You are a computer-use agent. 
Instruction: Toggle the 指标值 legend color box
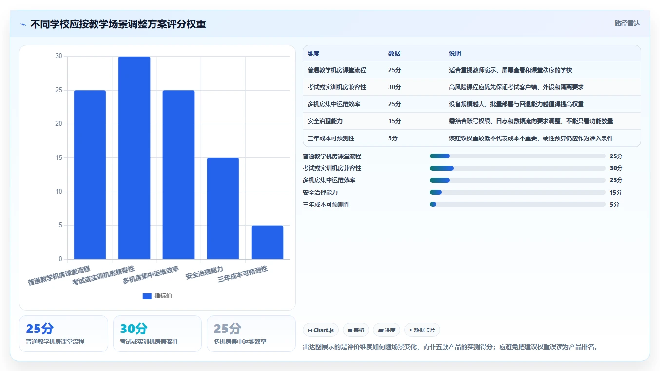point(147,296)
